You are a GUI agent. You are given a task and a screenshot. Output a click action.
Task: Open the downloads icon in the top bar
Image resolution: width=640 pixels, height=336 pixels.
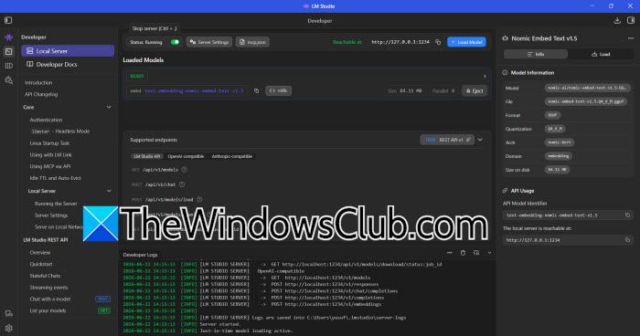click(x=617, y=20)
